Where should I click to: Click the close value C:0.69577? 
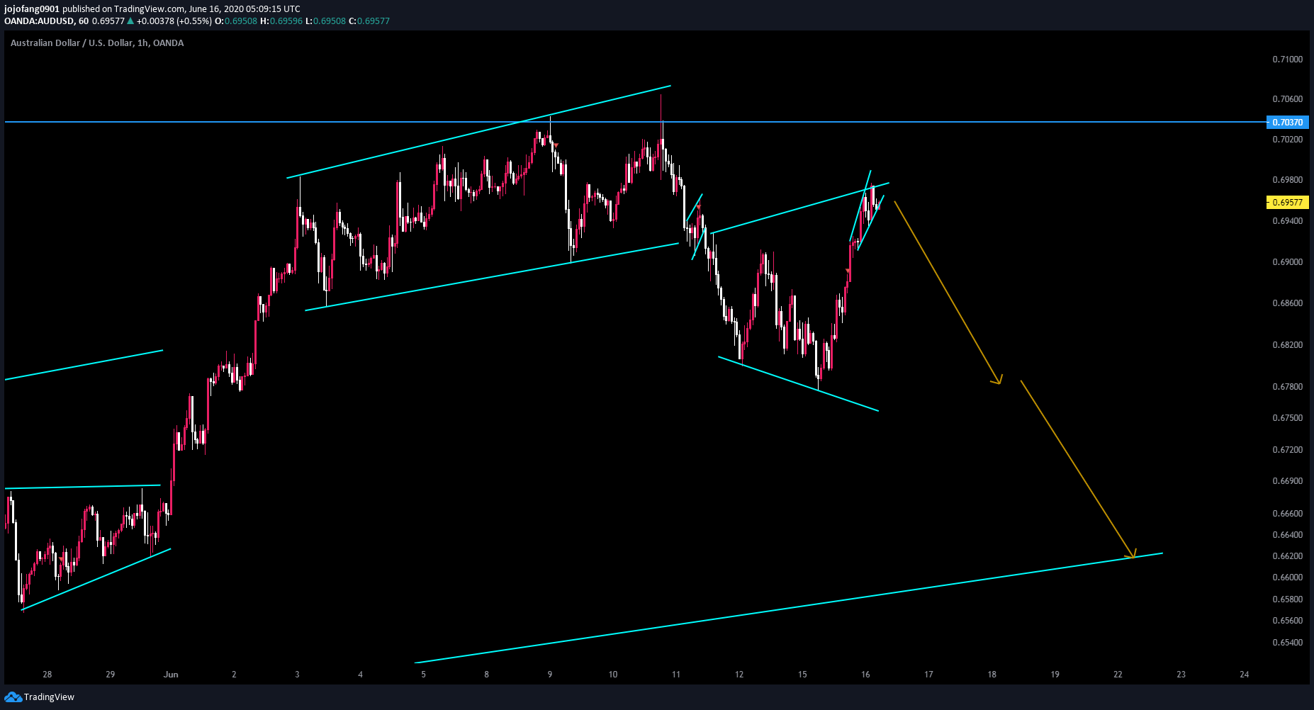click(x=369, y=21)
